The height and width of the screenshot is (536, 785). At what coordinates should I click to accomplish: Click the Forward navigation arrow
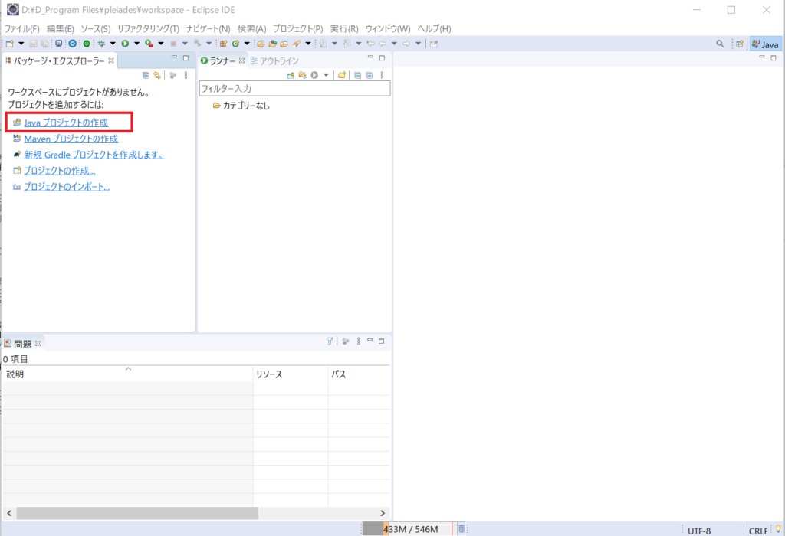click(x=406, y=44)
